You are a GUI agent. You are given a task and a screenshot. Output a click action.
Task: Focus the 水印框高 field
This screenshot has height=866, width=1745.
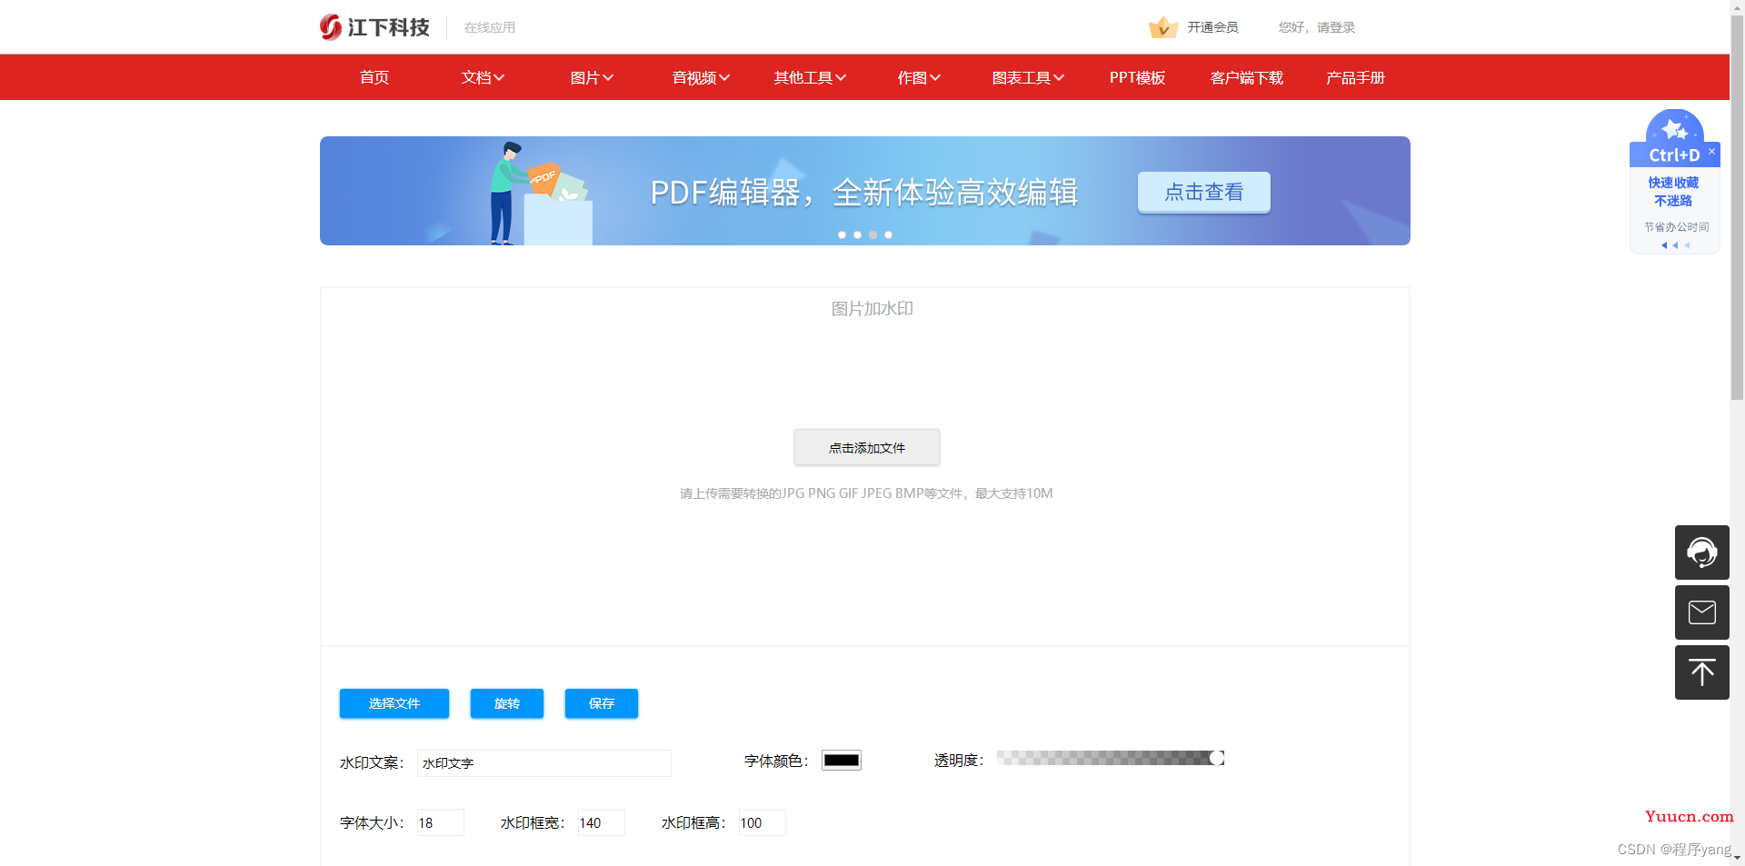(762, 822)
